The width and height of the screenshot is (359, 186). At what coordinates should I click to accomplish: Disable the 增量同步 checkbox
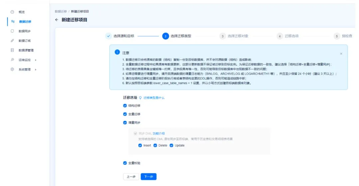coord(125,123)
